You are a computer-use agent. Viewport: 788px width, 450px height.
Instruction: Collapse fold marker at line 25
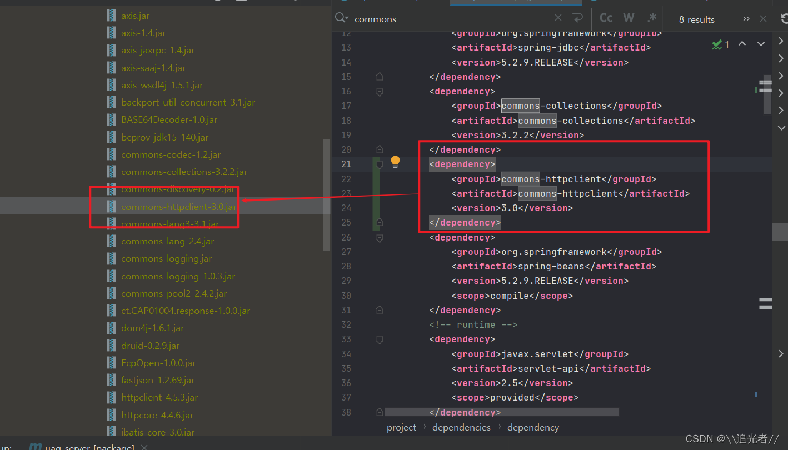[x=380, y=222]
